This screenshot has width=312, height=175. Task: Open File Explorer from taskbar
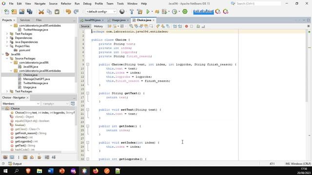(39, 171)
